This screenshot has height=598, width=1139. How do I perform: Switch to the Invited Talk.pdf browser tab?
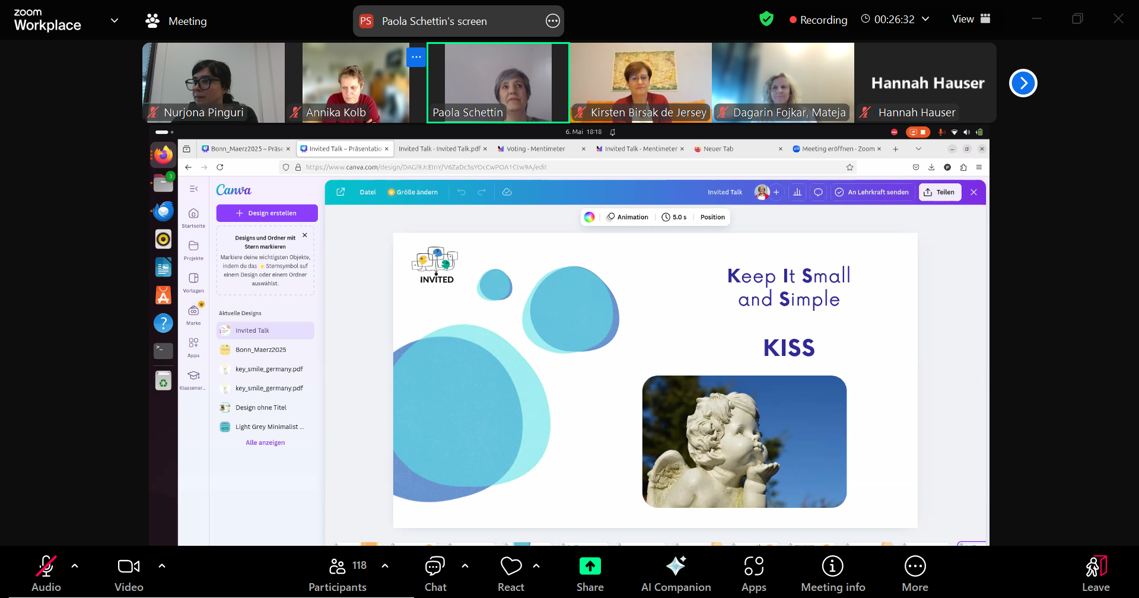[443, 149]
